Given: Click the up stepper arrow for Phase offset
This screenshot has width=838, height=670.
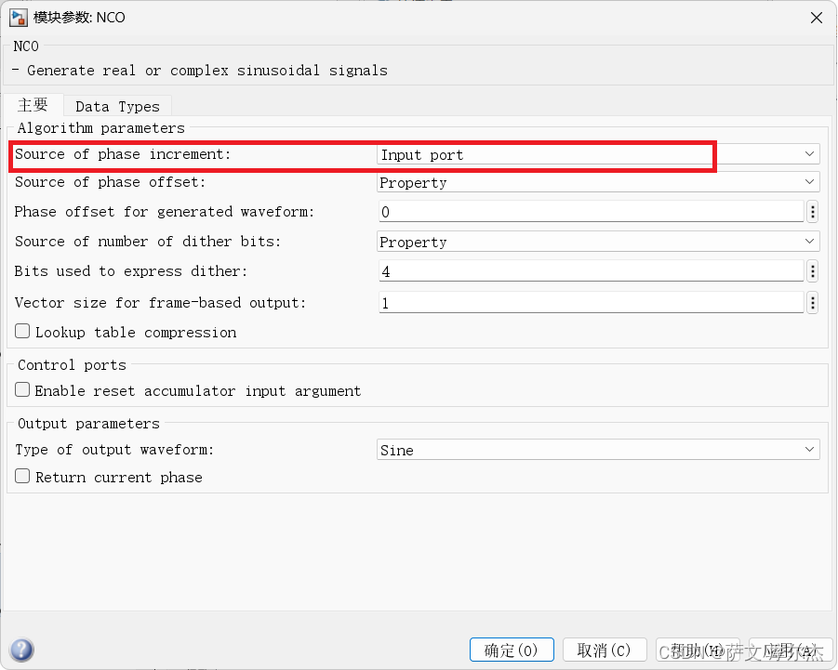Looking at the screenshot, I should click(x=811, y=206).
